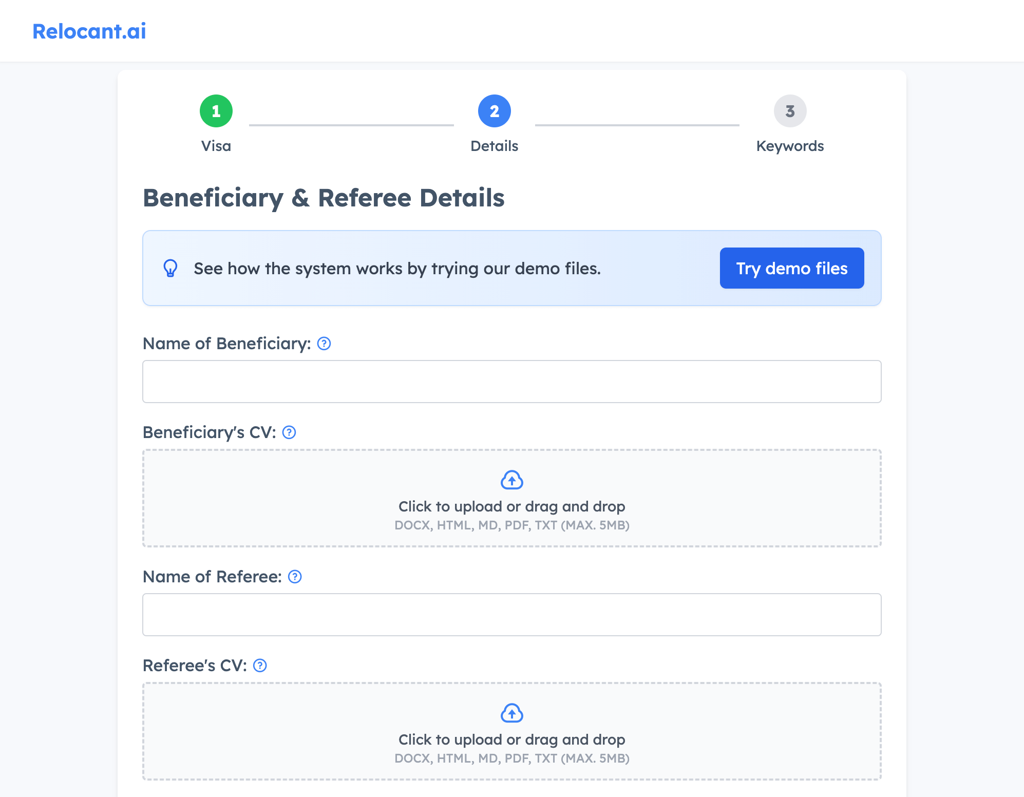This screenshot has width=1024, height=797.
Task: Show help for Name of Beneficiary
Action: [x=324, y=344]
